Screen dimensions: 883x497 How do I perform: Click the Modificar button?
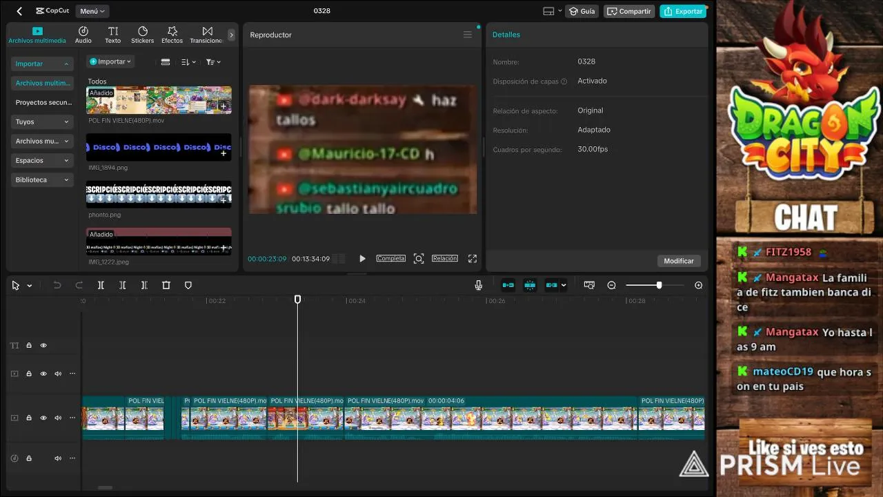(679, 261)
